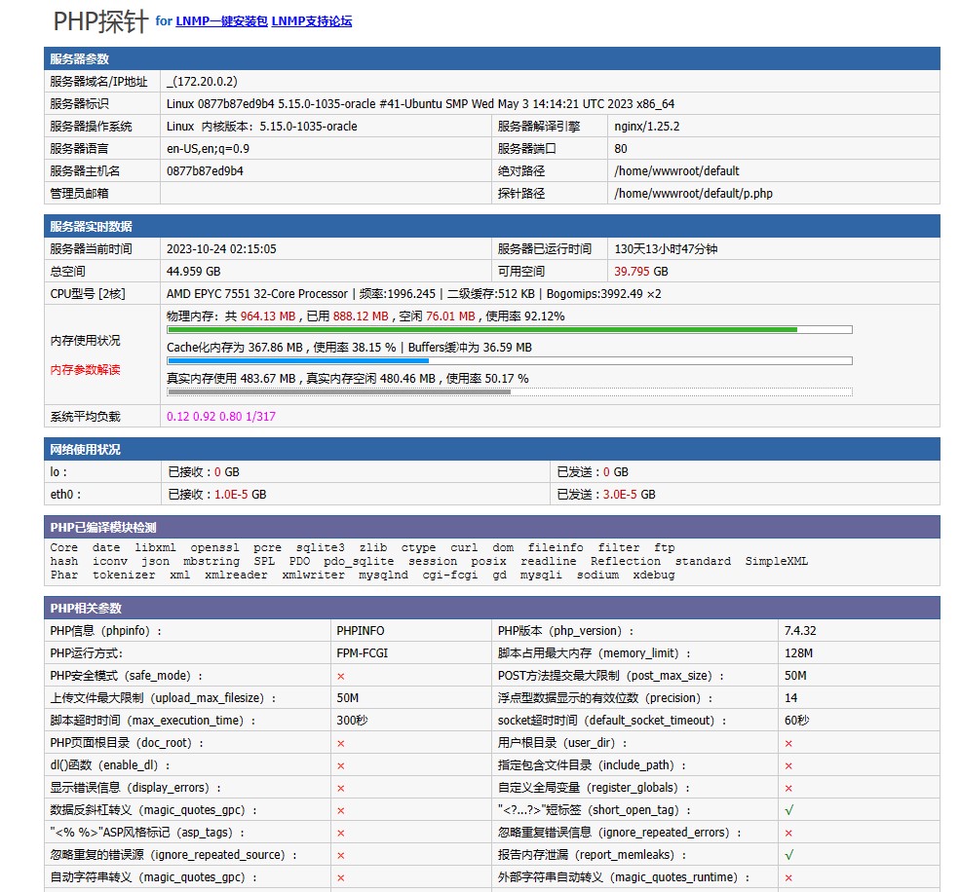The width and height of the screenshot is (960, 892).
Task: Click the red cross for display_errors
Action: [x=341, y=788]
